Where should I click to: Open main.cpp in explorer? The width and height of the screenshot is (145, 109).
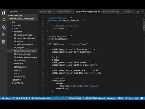click(x=18, y=70)
